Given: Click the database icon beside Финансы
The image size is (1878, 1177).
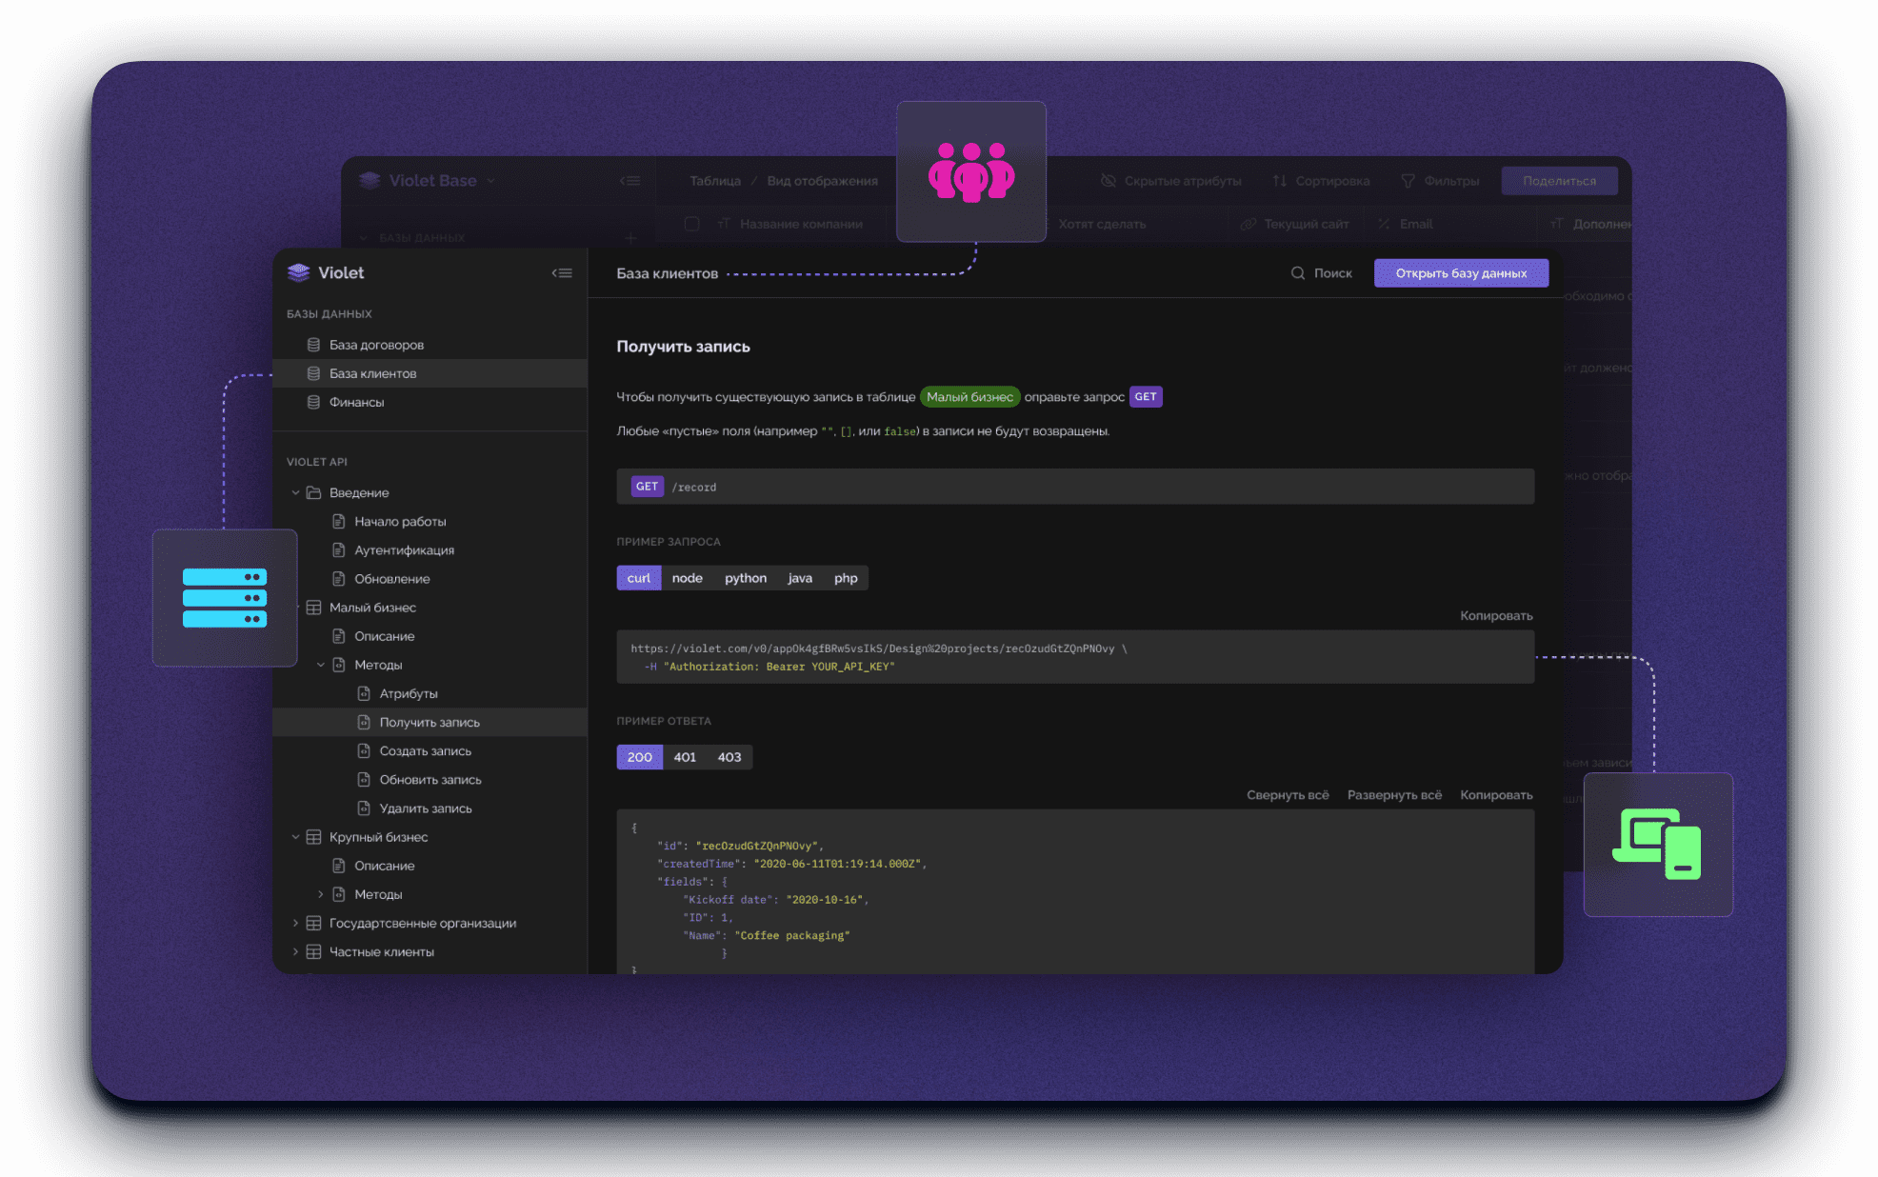Looking at the screenshot, I should pyautogui.click(x=313, y=403).
